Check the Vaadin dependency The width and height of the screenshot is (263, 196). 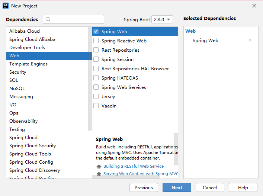click(x=96, y=106)
